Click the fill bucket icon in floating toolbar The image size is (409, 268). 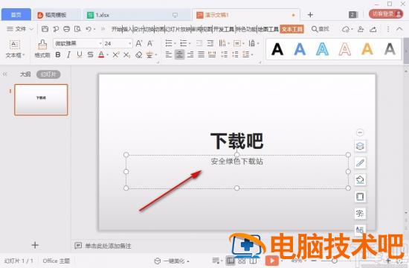click(360, 179)
